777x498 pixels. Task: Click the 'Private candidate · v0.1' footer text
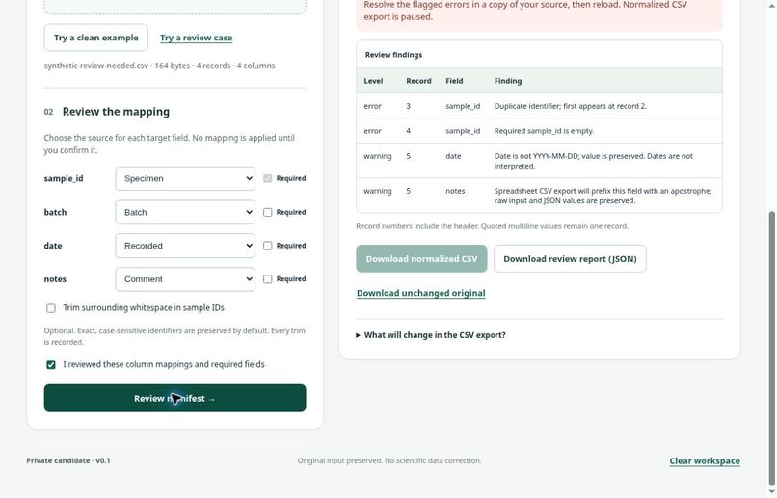tap(68, 460)
